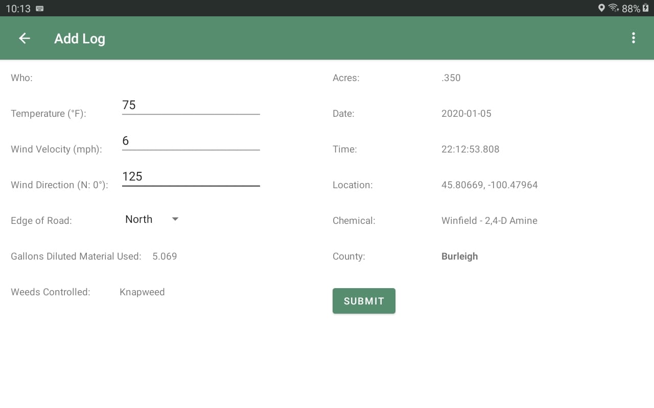The height and width of the screenshot is (408, 654).
Task: Click the location icon in the status bar
Action: point(601,8)
